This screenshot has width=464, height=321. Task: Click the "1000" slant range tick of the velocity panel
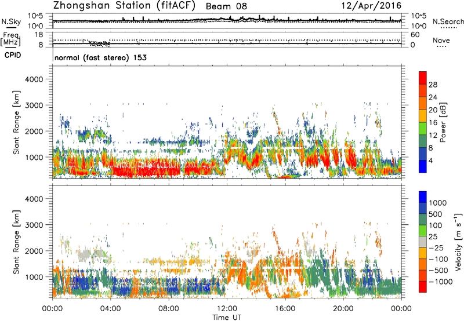click(34, 277)
